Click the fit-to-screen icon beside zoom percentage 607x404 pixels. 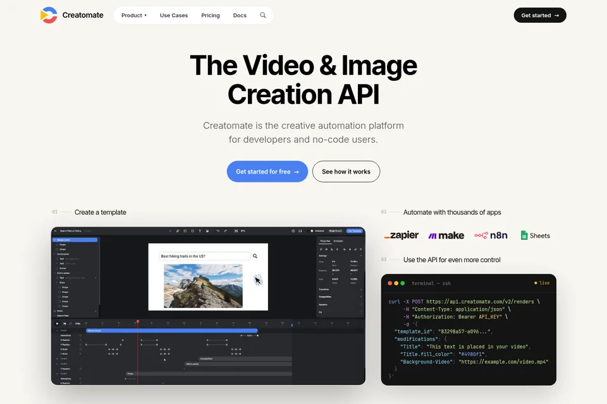point(236,231)
